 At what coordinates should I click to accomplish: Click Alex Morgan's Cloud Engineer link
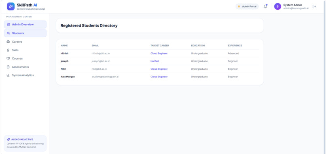(159, 77)
